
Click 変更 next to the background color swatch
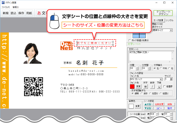click(x=138, y=106)
